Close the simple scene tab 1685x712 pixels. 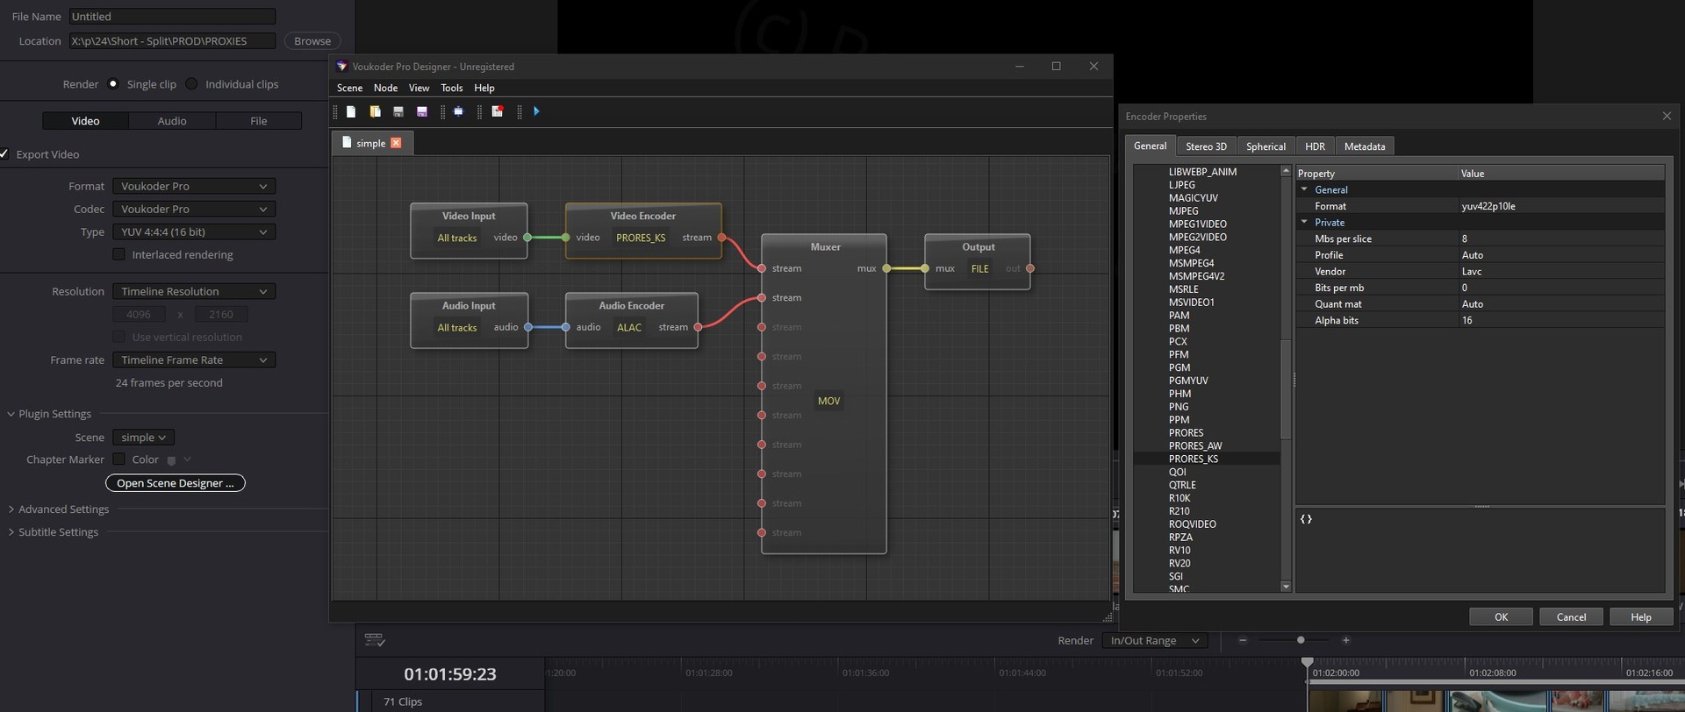396,143
